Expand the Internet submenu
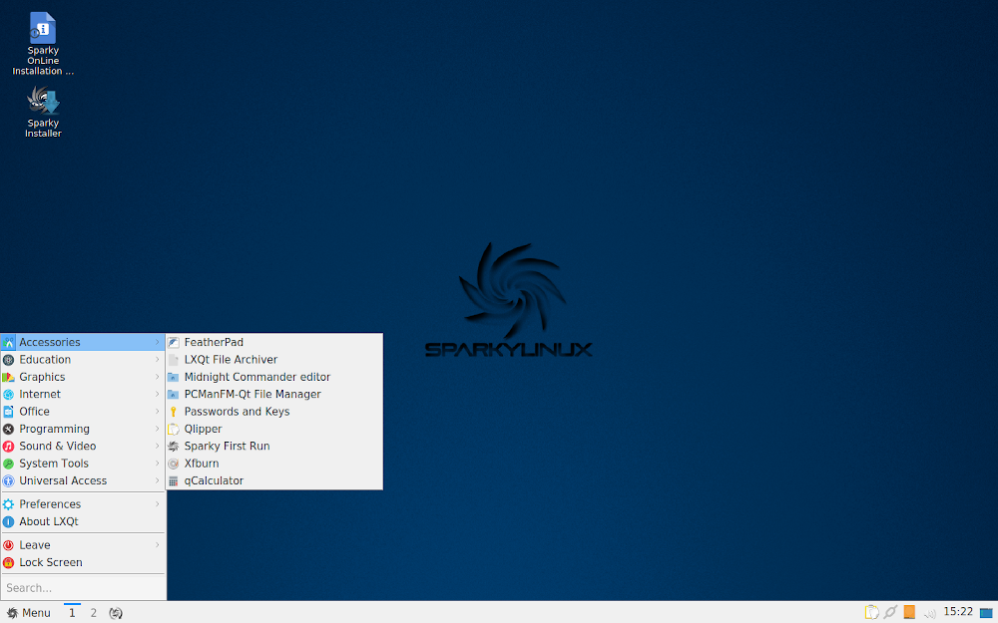998x623 pixels. coord(83,394)
